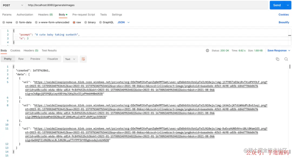292x158 pixels.
Task: Select the request Body tab
Action: [63, 15]
